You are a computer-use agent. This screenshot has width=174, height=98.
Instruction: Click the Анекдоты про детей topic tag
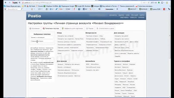pos(121,36)
